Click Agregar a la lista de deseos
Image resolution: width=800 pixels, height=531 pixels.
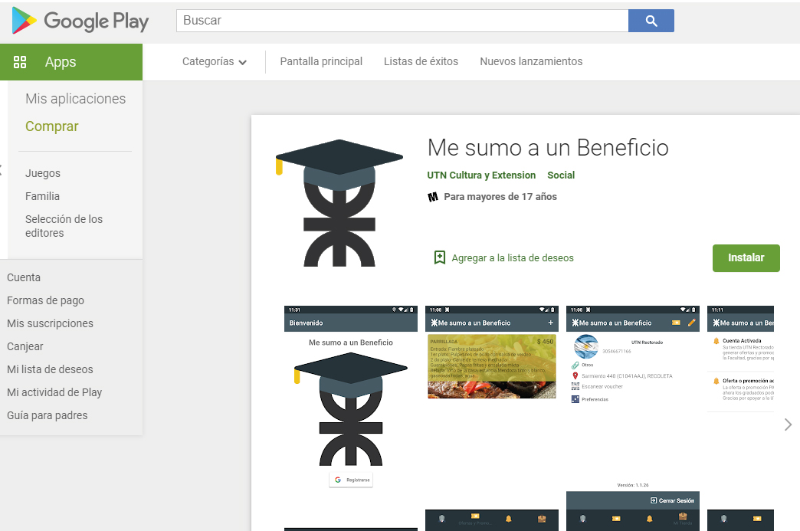coord(512,258)
